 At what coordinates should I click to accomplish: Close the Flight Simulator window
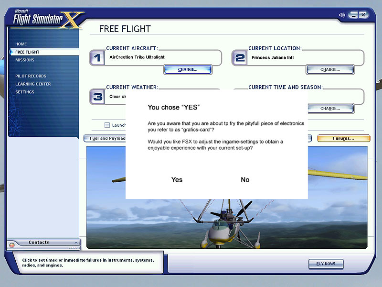(363, 15)
